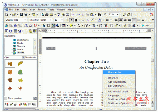158x112 pixels.
Task: Choose the Unexpected spelling suggestion
Action: click(x=119, y=72)
